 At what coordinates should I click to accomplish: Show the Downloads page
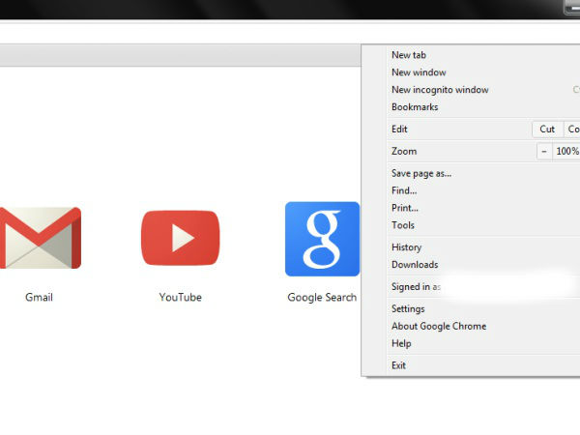tap(415, 265)
